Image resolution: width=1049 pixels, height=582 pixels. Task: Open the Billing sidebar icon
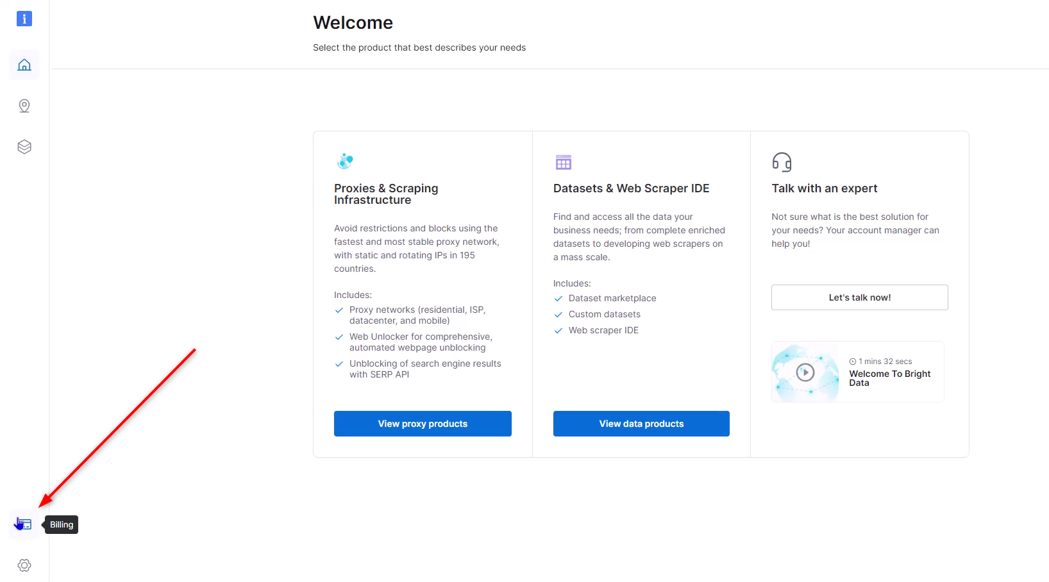tap(24, 524)
